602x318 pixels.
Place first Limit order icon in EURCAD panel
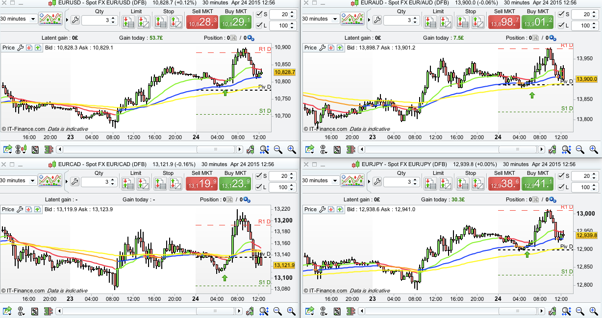click(x=128, y=183)
